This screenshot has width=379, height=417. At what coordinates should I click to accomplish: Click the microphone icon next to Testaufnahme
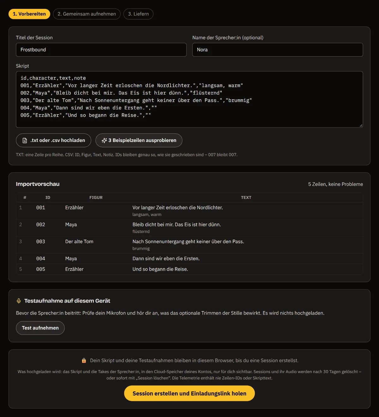pyautogui.click(x=19, y=301)
